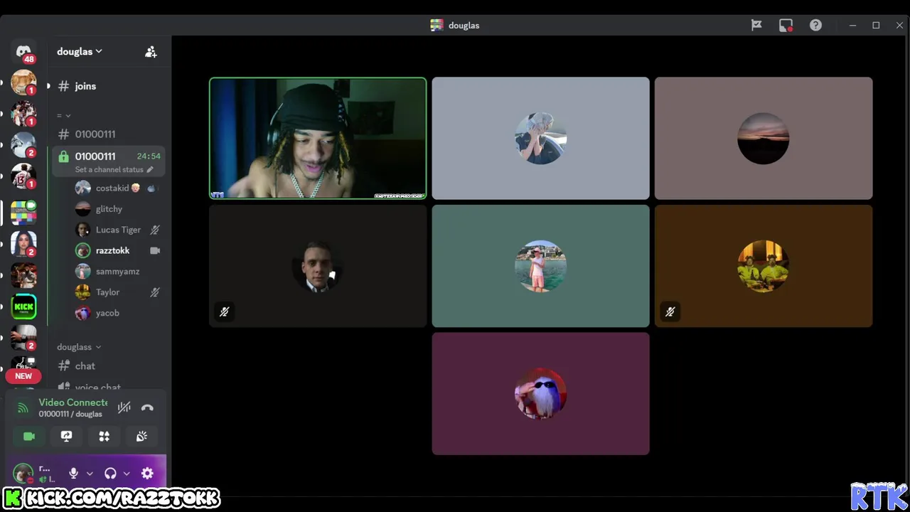Open the soundboard icon

tap(141, 437)
